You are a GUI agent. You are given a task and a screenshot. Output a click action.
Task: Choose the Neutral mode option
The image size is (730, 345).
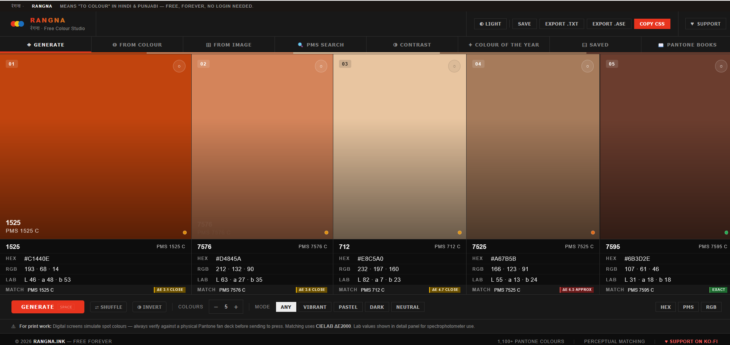click(407, 307)
